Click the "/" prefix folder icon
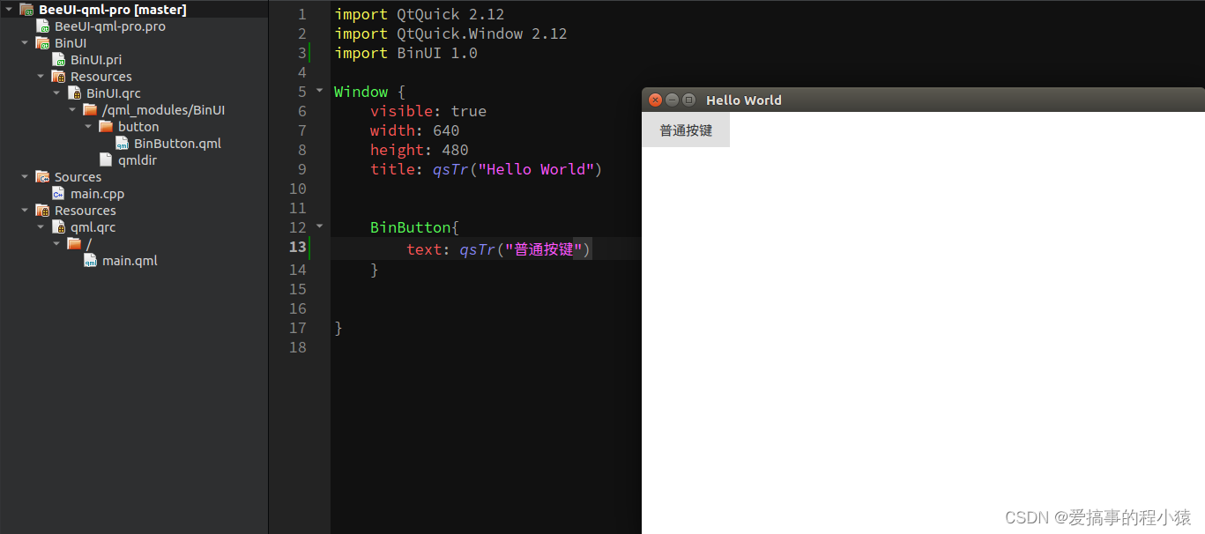This screenshot has height=534, width=1205. point(74,244)
